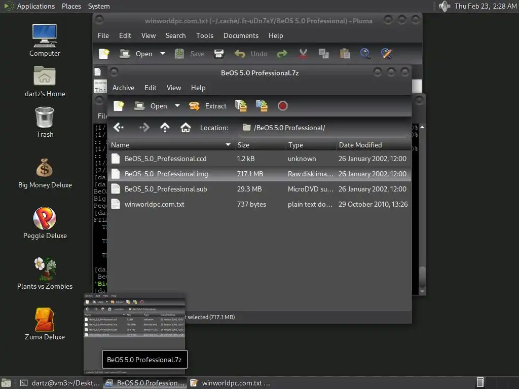Image resolution: width=519 pixels, height=389 pixels.
Task: Open the System menu in the top panel
Action: click(x=99, y=6)
